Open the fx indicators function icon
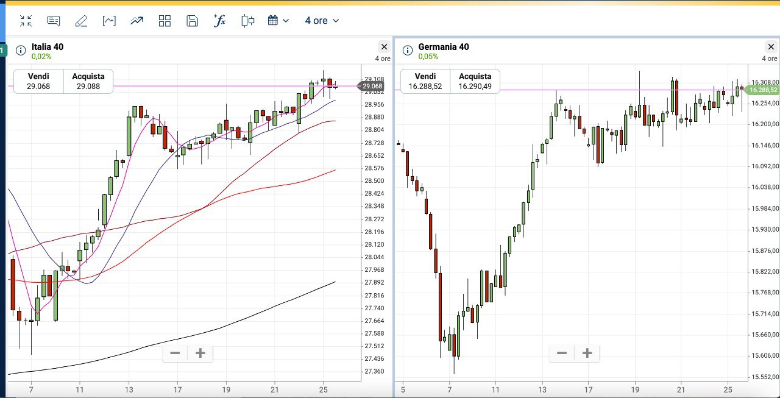This screenshot has width=780, height=398. point(219,21)
